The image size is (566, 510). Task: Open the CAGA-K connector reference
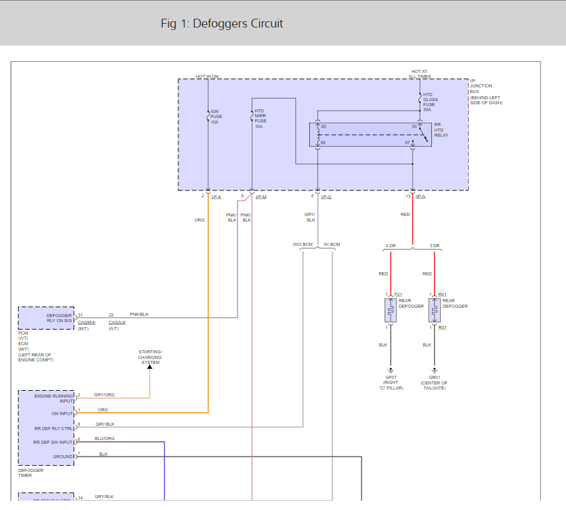tap(117, 322)
